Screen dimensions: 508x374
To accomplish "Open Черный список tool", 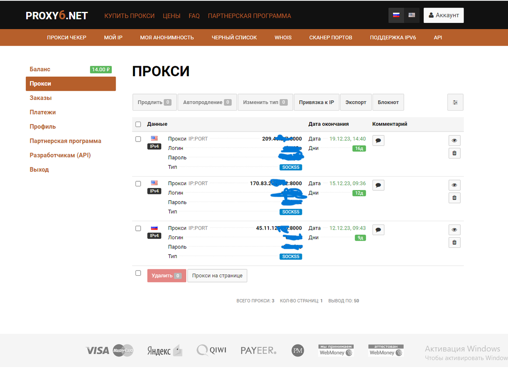I will point(234,37).
